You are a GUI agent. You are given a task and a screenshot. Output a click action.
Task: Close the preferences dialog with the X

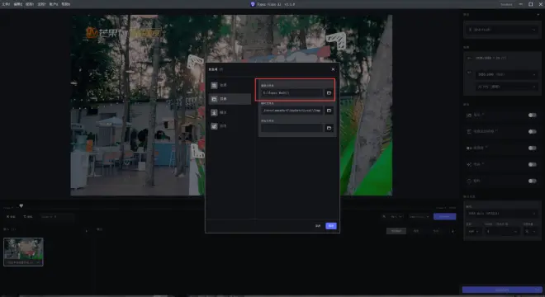point(333,69)
